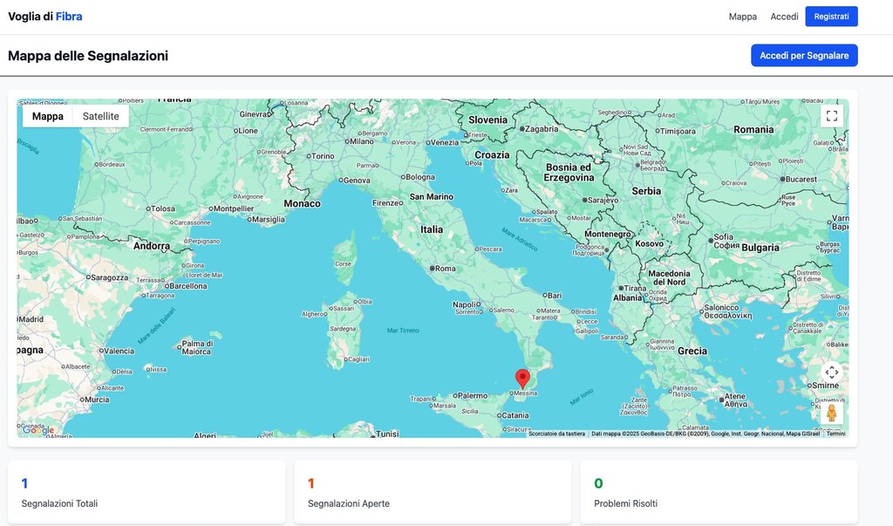Open Scorciatoie da tastiera on the map
Image resolution: width=893 pixels, height=526 pixels.
[556, 434]
